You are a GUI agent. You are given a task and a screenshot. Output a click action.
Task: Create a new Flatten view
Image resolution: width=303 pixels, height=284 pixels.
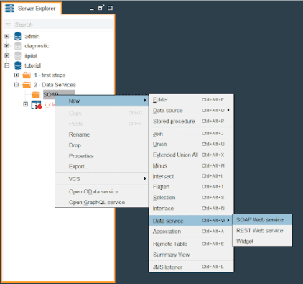point(191,187)
